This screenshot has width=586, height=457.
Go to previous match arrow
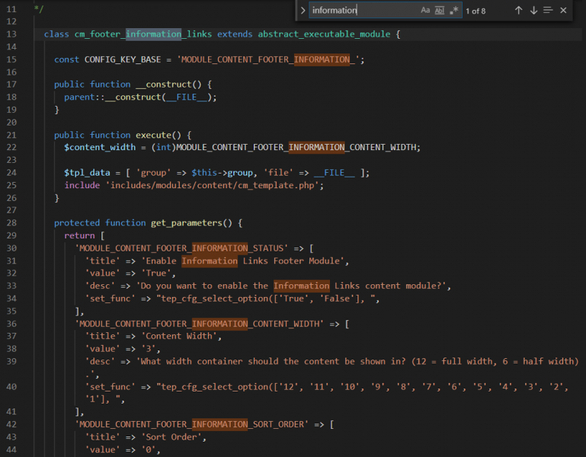coord(518,11)
